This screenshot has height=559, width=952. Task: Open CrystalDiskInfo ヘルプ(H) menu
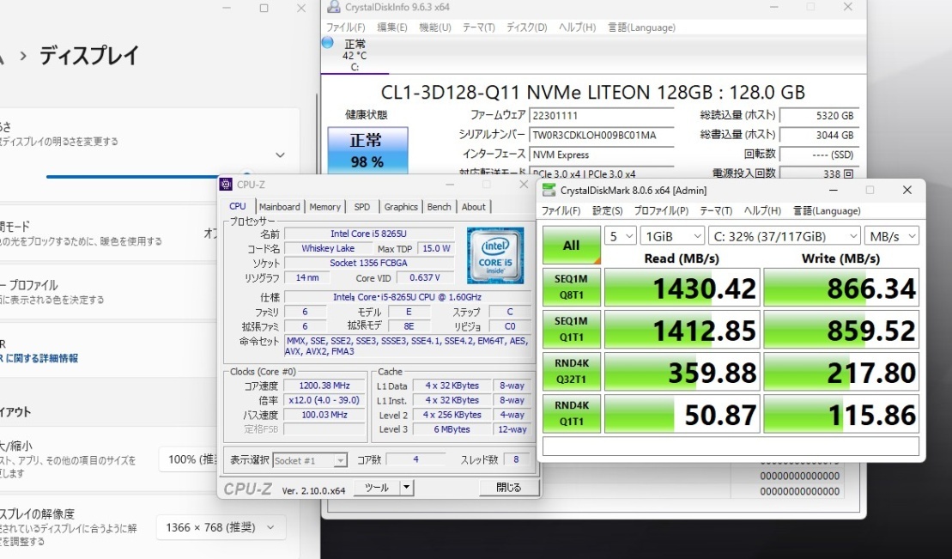(x=577, y=27)
